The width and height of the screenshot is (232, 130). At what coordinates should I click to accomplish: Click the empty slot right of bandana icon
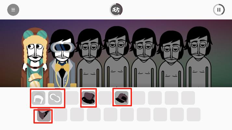(x=60, y=114)
